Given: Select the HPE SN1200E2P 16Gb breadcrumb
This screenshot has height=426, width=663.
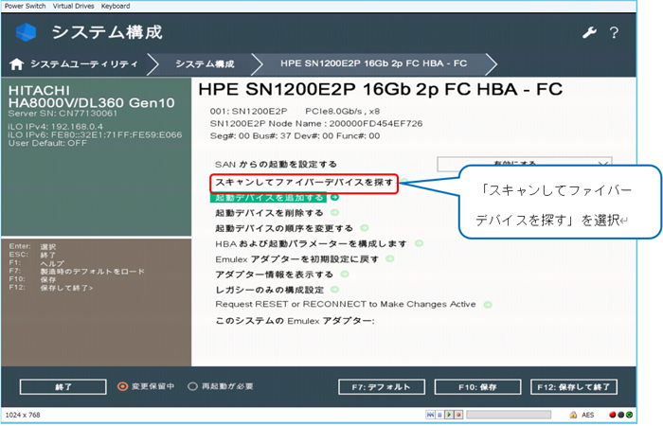Looking at the screenshot, I should 373,63.
